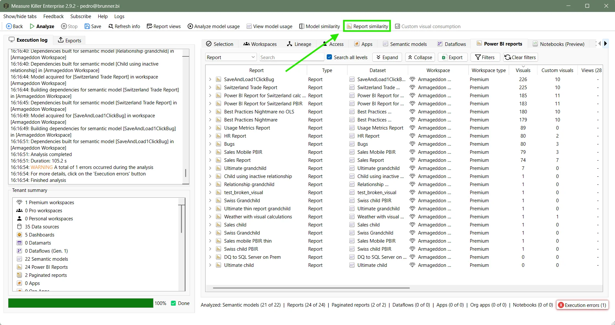
Task: Expand the Bugs report row
Action: (x=210, y=144)
